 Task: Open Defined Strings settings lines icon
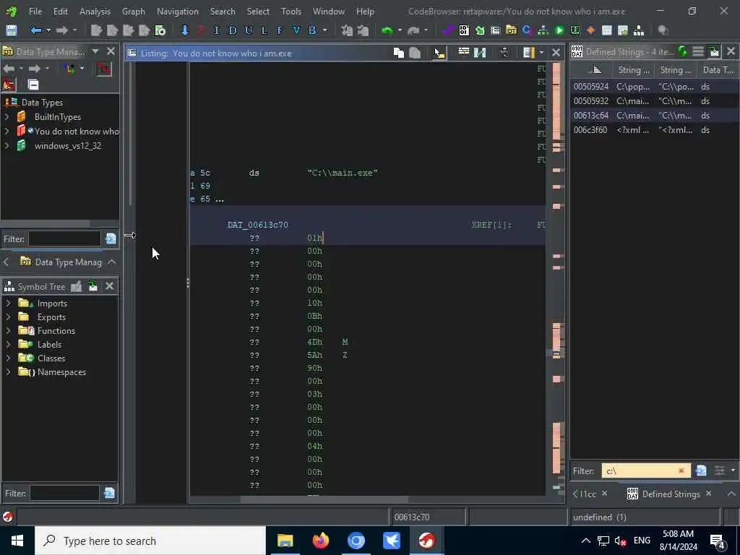click(698, 51)
